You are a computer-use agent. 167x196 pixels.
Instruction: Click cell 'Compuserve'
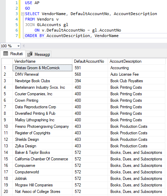point(43,166)
